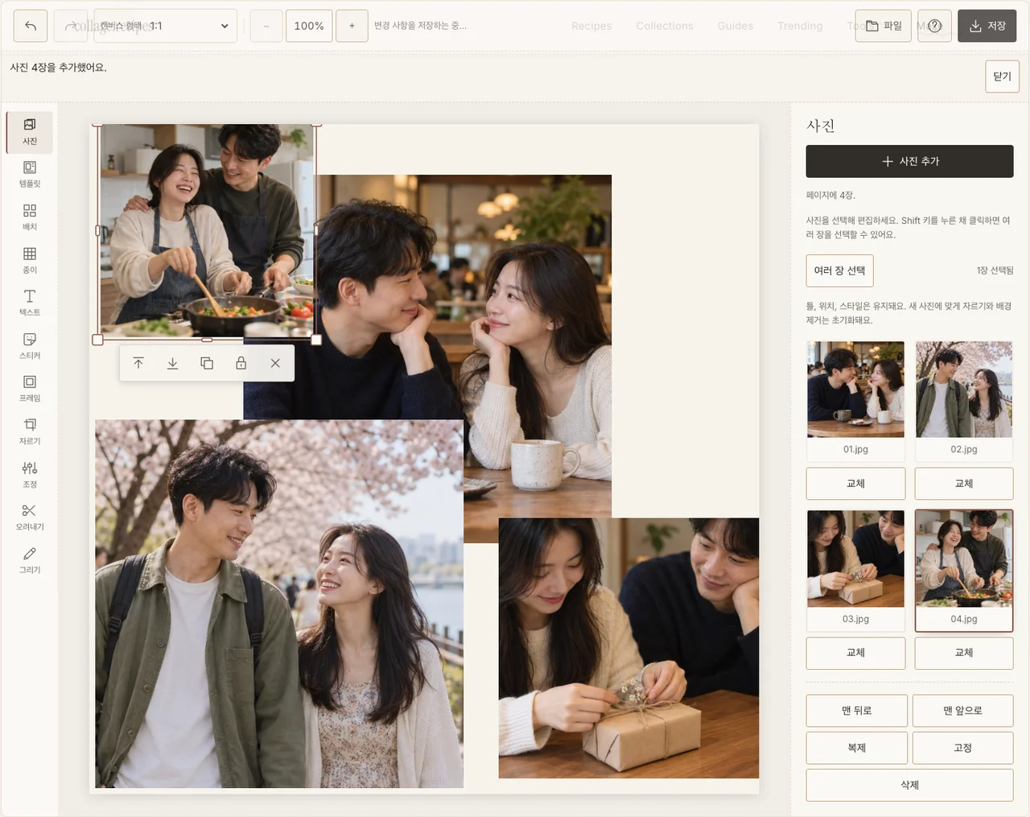Select the 배치 layout tool
The image size is (1030, 817).
tap(30, 217)
